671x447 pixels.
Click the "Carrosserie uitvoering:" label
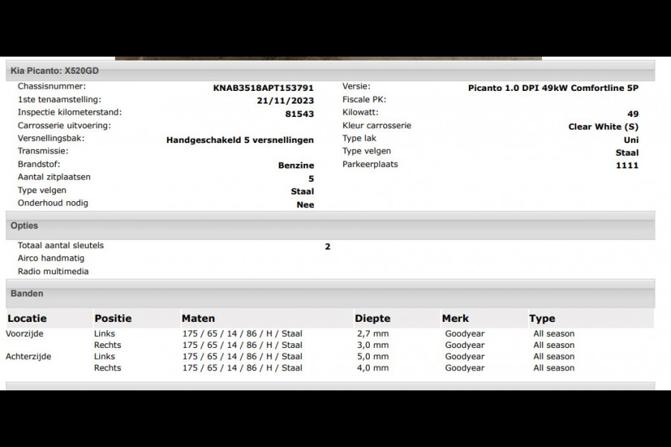click(64, 125)
